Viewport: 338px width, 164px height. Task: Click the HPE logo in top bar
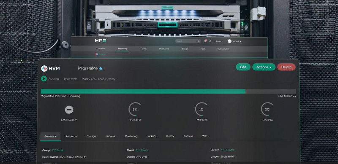101,40
